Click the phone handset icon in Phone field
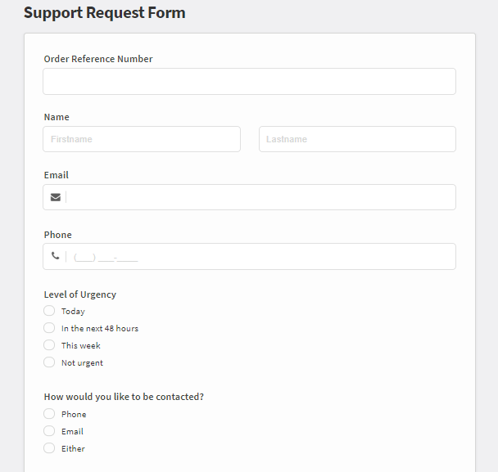498x472 pixels. (55, 256)
